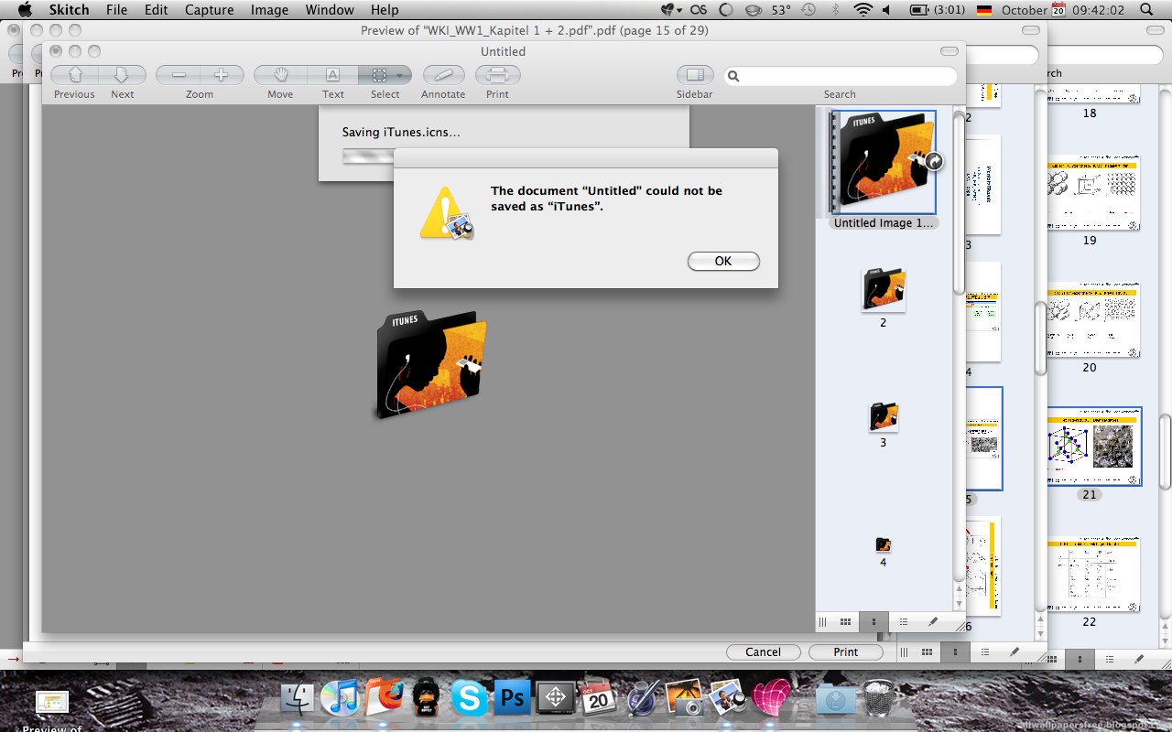1172x732 pixels.
Task: Collapse Untitled sidebar with the leftmost bars button
Action: click(822, 622)
